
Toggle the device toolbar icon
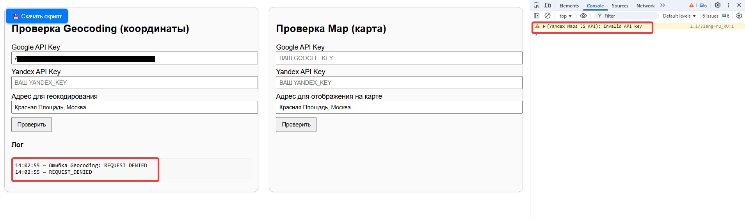coord(548,5)
